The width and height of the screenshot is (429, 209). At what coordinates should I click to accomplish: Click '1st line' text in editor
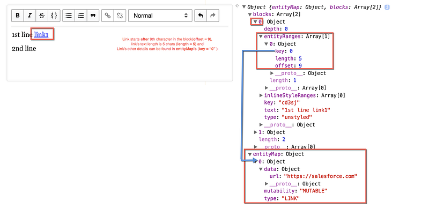click(22, 35)
